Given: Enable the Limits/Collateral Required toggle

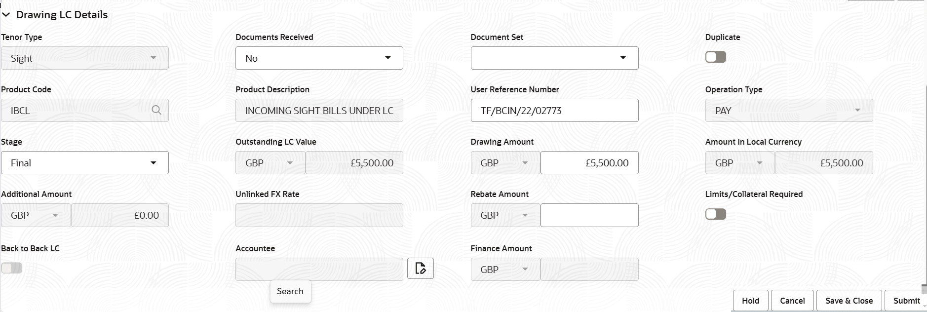Looking at the screenshot, I should coord(715,214).
